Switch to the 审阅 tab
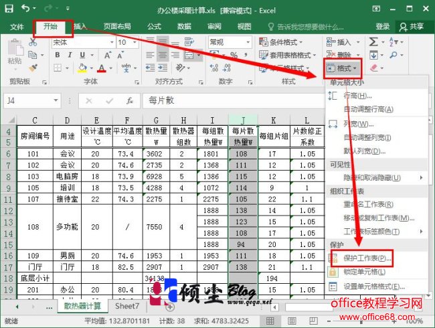This screenshot has height=328, width=435. (x=214, y=27)
